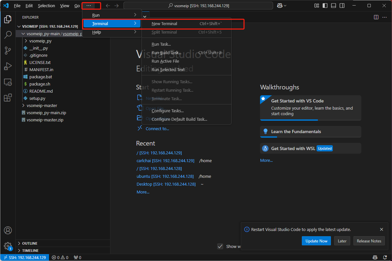Screen dimensions: 392x261
Task: Click the menu overflow ellipsis button
Action: click(89, 6)
